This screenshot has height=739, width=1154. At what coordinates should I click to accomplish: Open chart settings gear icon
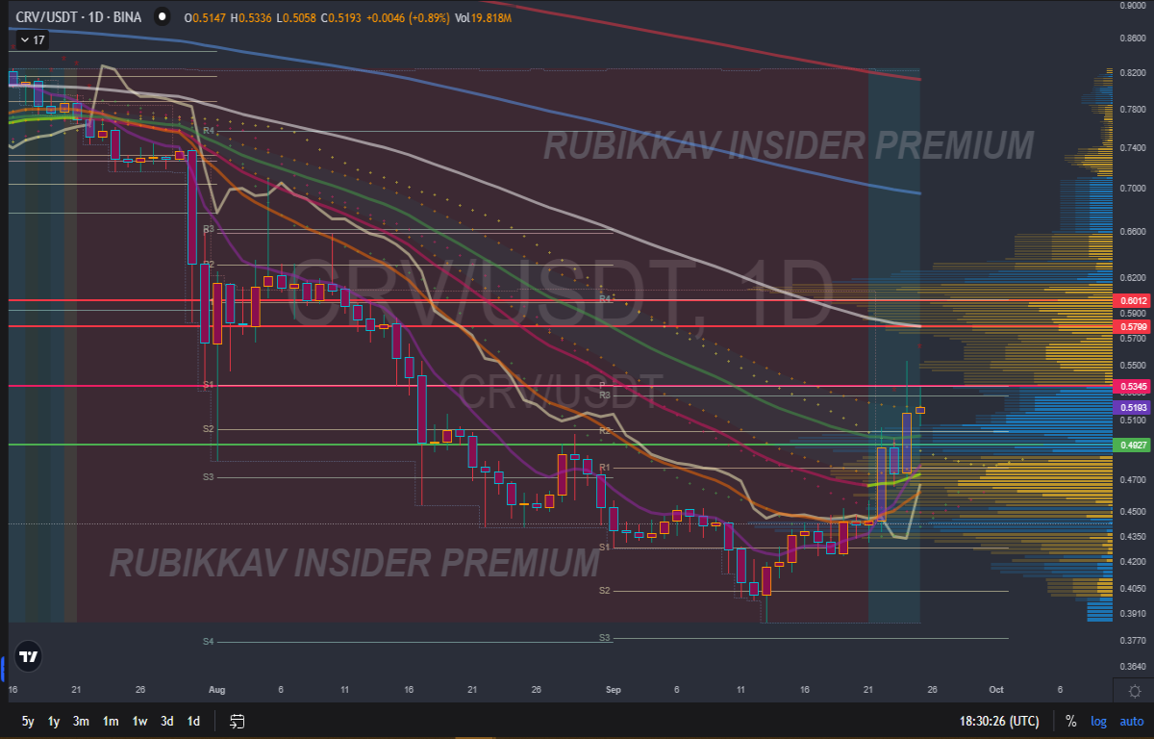point(1135,691)
